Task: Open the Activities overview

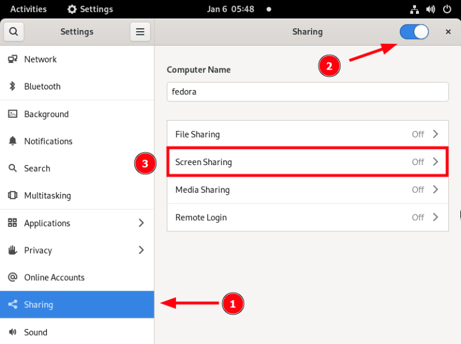Action: [29, 9]
